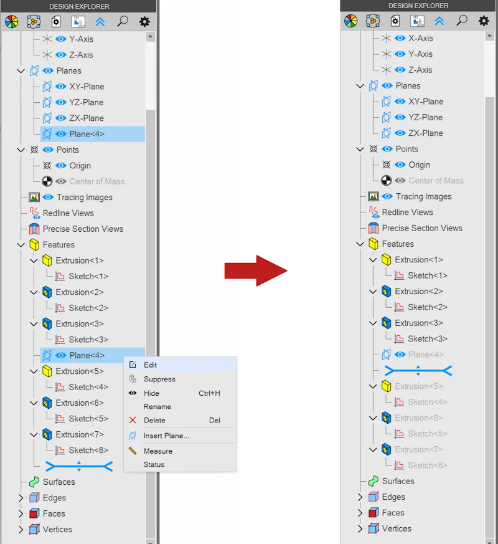Click Hide in the context menu
Screen dimensions: 498x544
[x=180, y=393]
